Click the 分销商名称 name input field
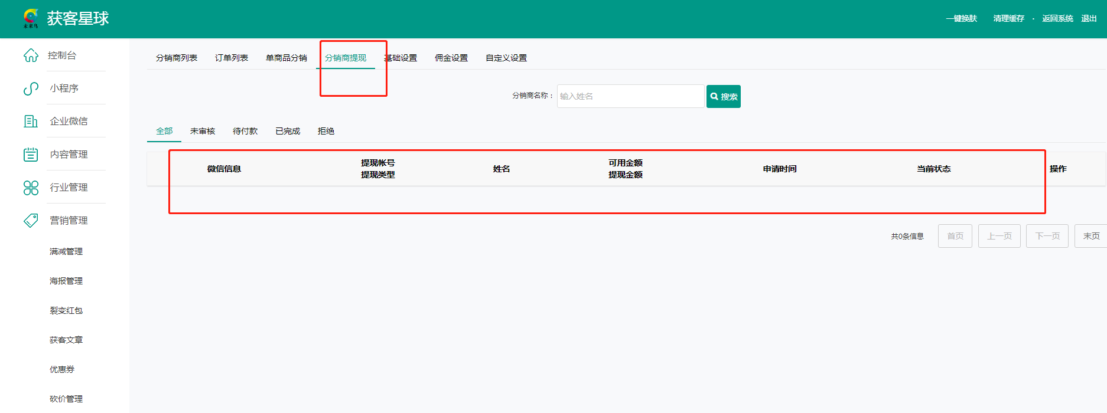 click(630, 96)
